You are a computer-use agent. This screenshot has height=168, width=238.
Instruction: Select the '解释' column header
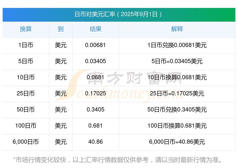(177, 29)
